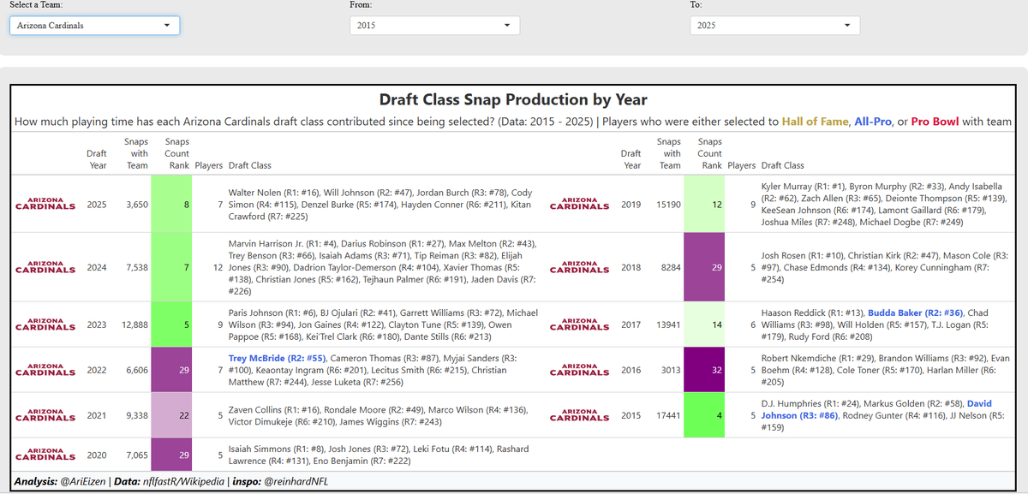Image resolution: width=1028 pixels, height=494 pixels.
Task: Click the snaps value 17441 for 2015
Action: [x=668, y=417]
